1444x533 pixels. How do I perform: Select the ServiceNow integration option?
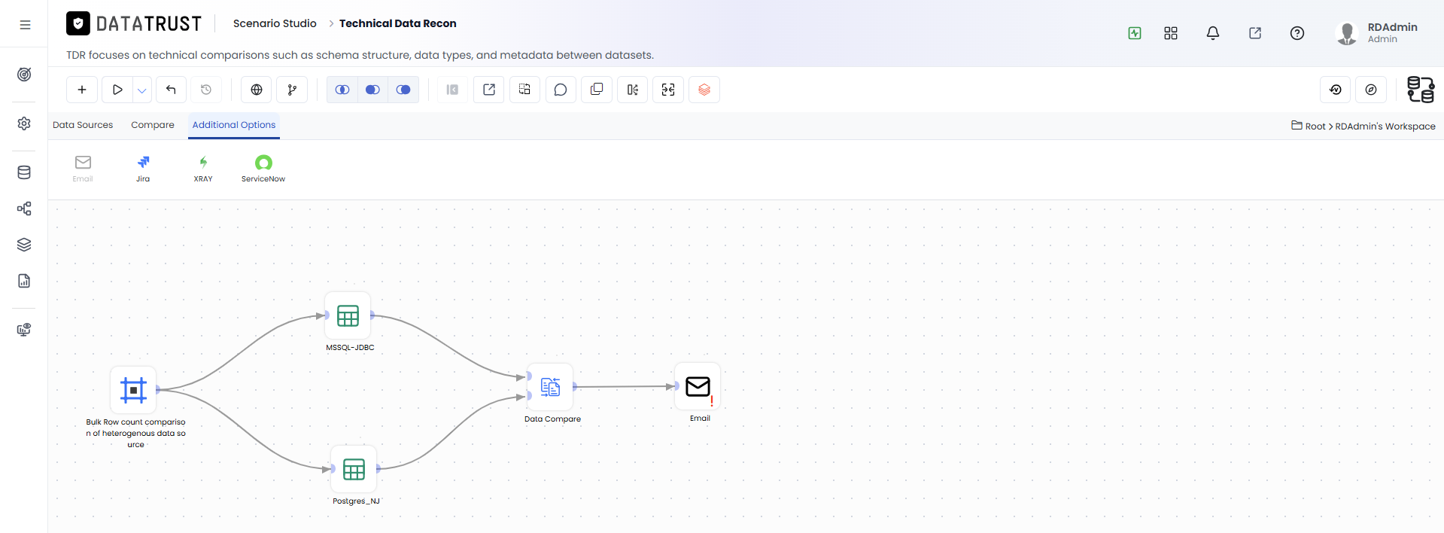coord(263,169)
